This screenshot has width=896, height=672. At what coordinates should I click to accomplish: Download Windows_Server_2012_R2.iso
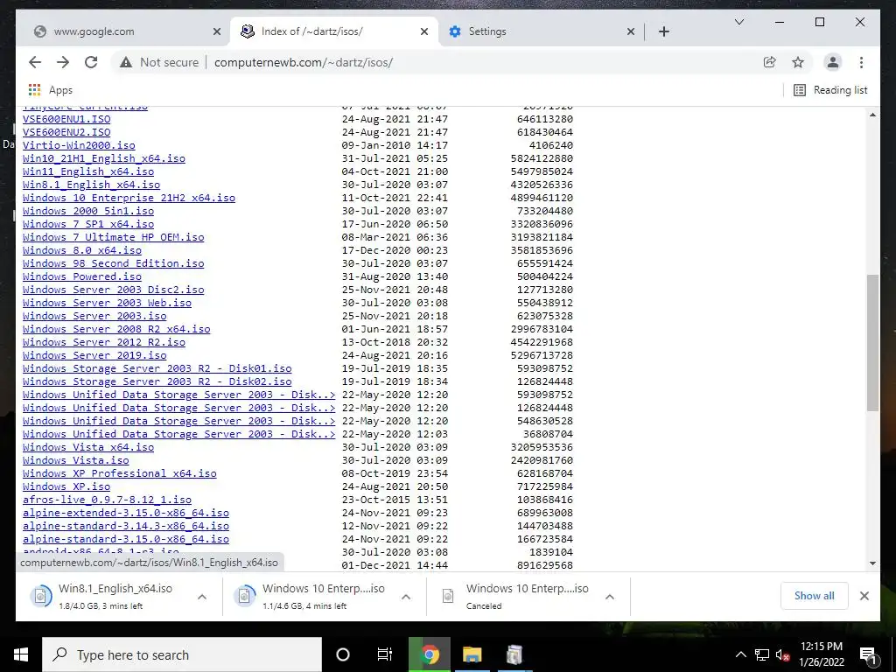104,342
